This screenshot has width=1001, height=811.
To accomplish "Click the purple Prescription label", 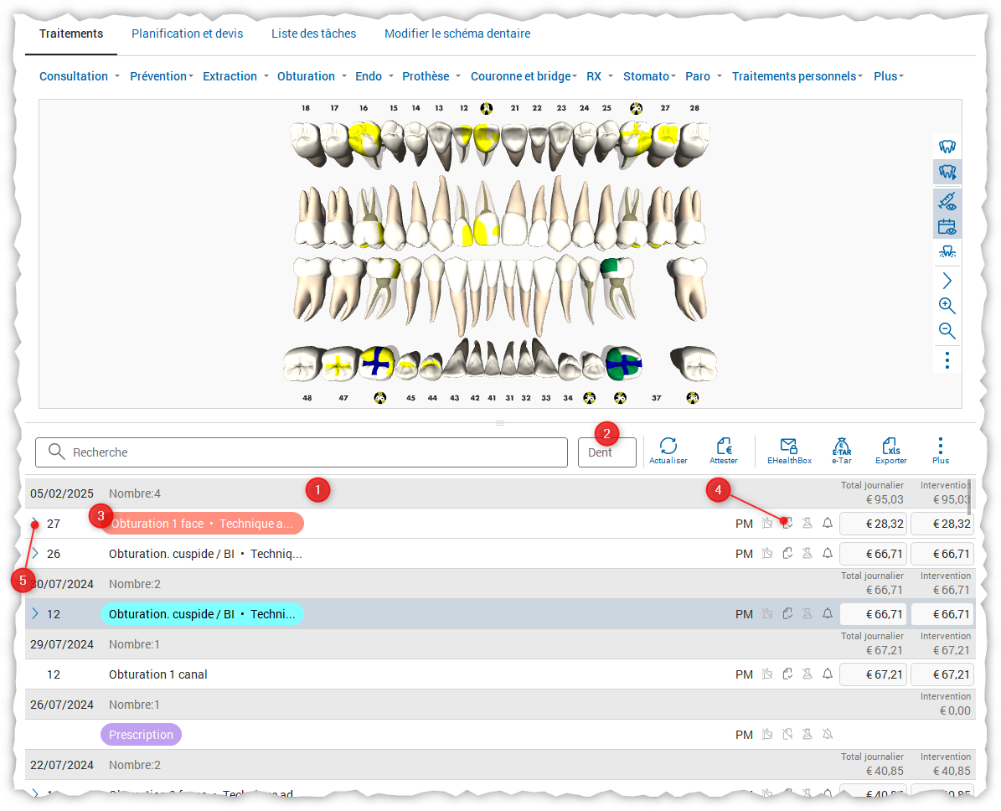I will [141, 735].
